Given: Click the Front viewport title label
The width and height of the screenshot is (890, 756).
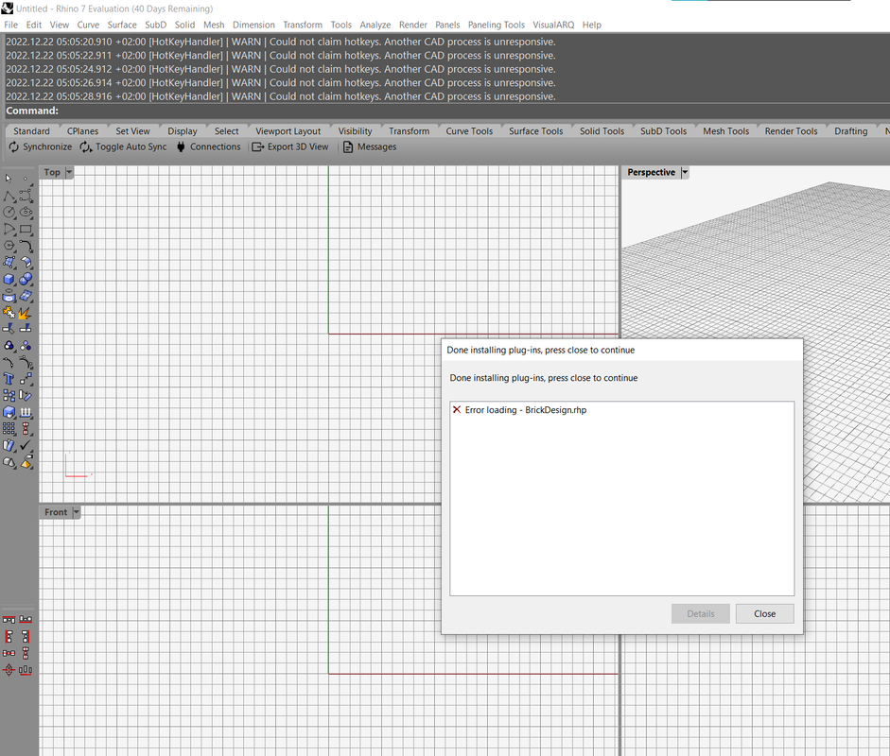Looking at the screenshot, I should [56, 513].
